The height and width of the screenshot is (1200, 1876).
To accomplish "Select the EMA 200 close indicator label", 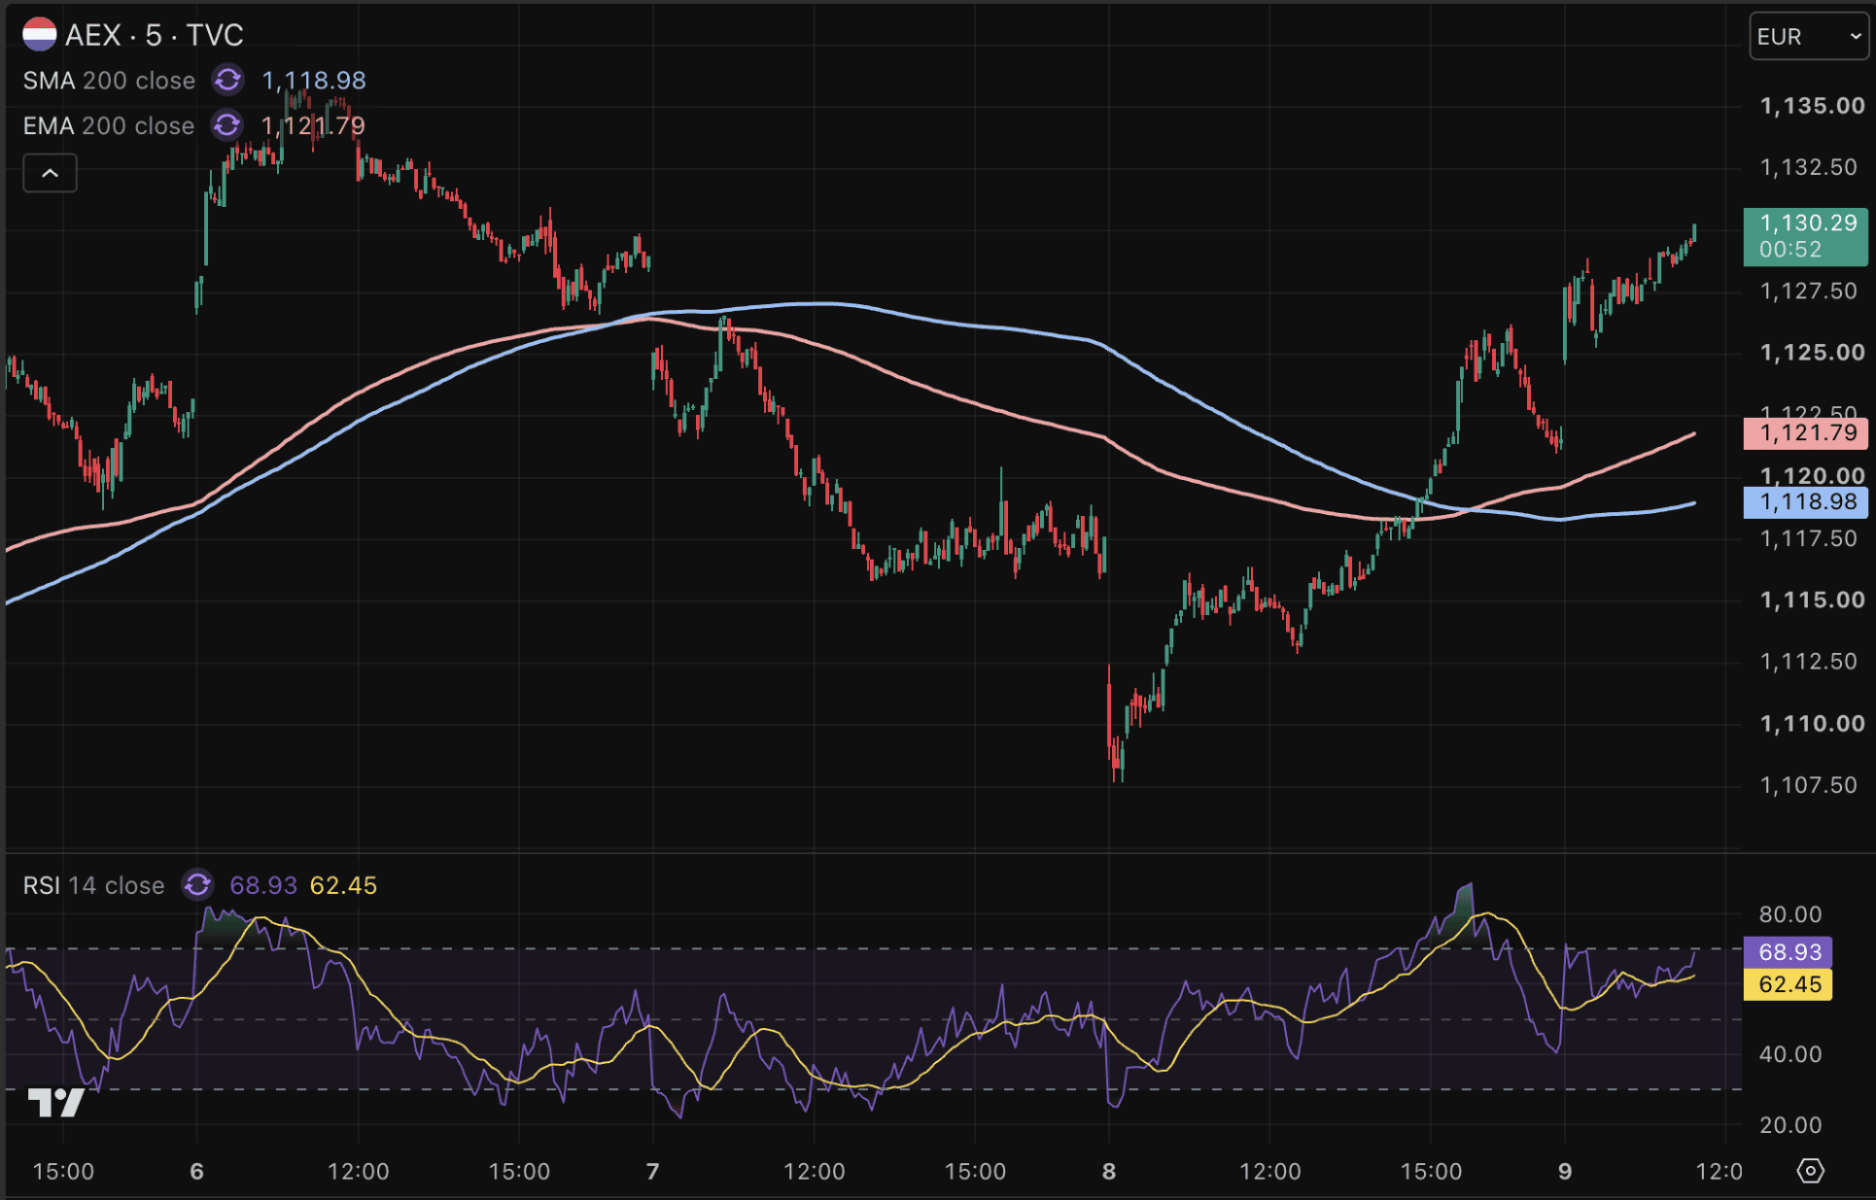I will tap(109, 126).
